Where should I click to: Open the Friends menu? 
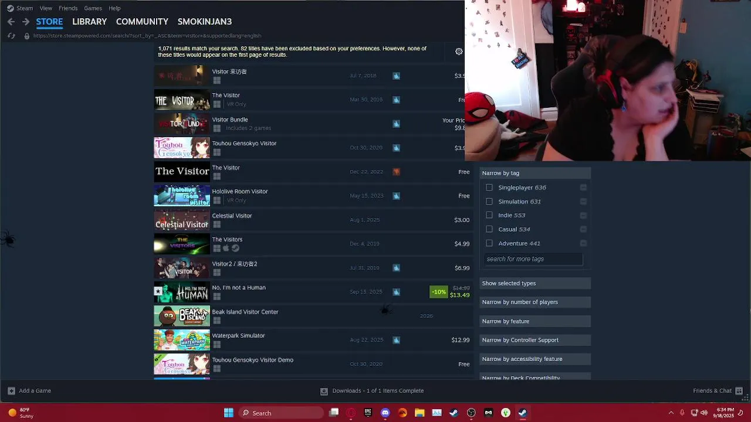pos(68,8)
